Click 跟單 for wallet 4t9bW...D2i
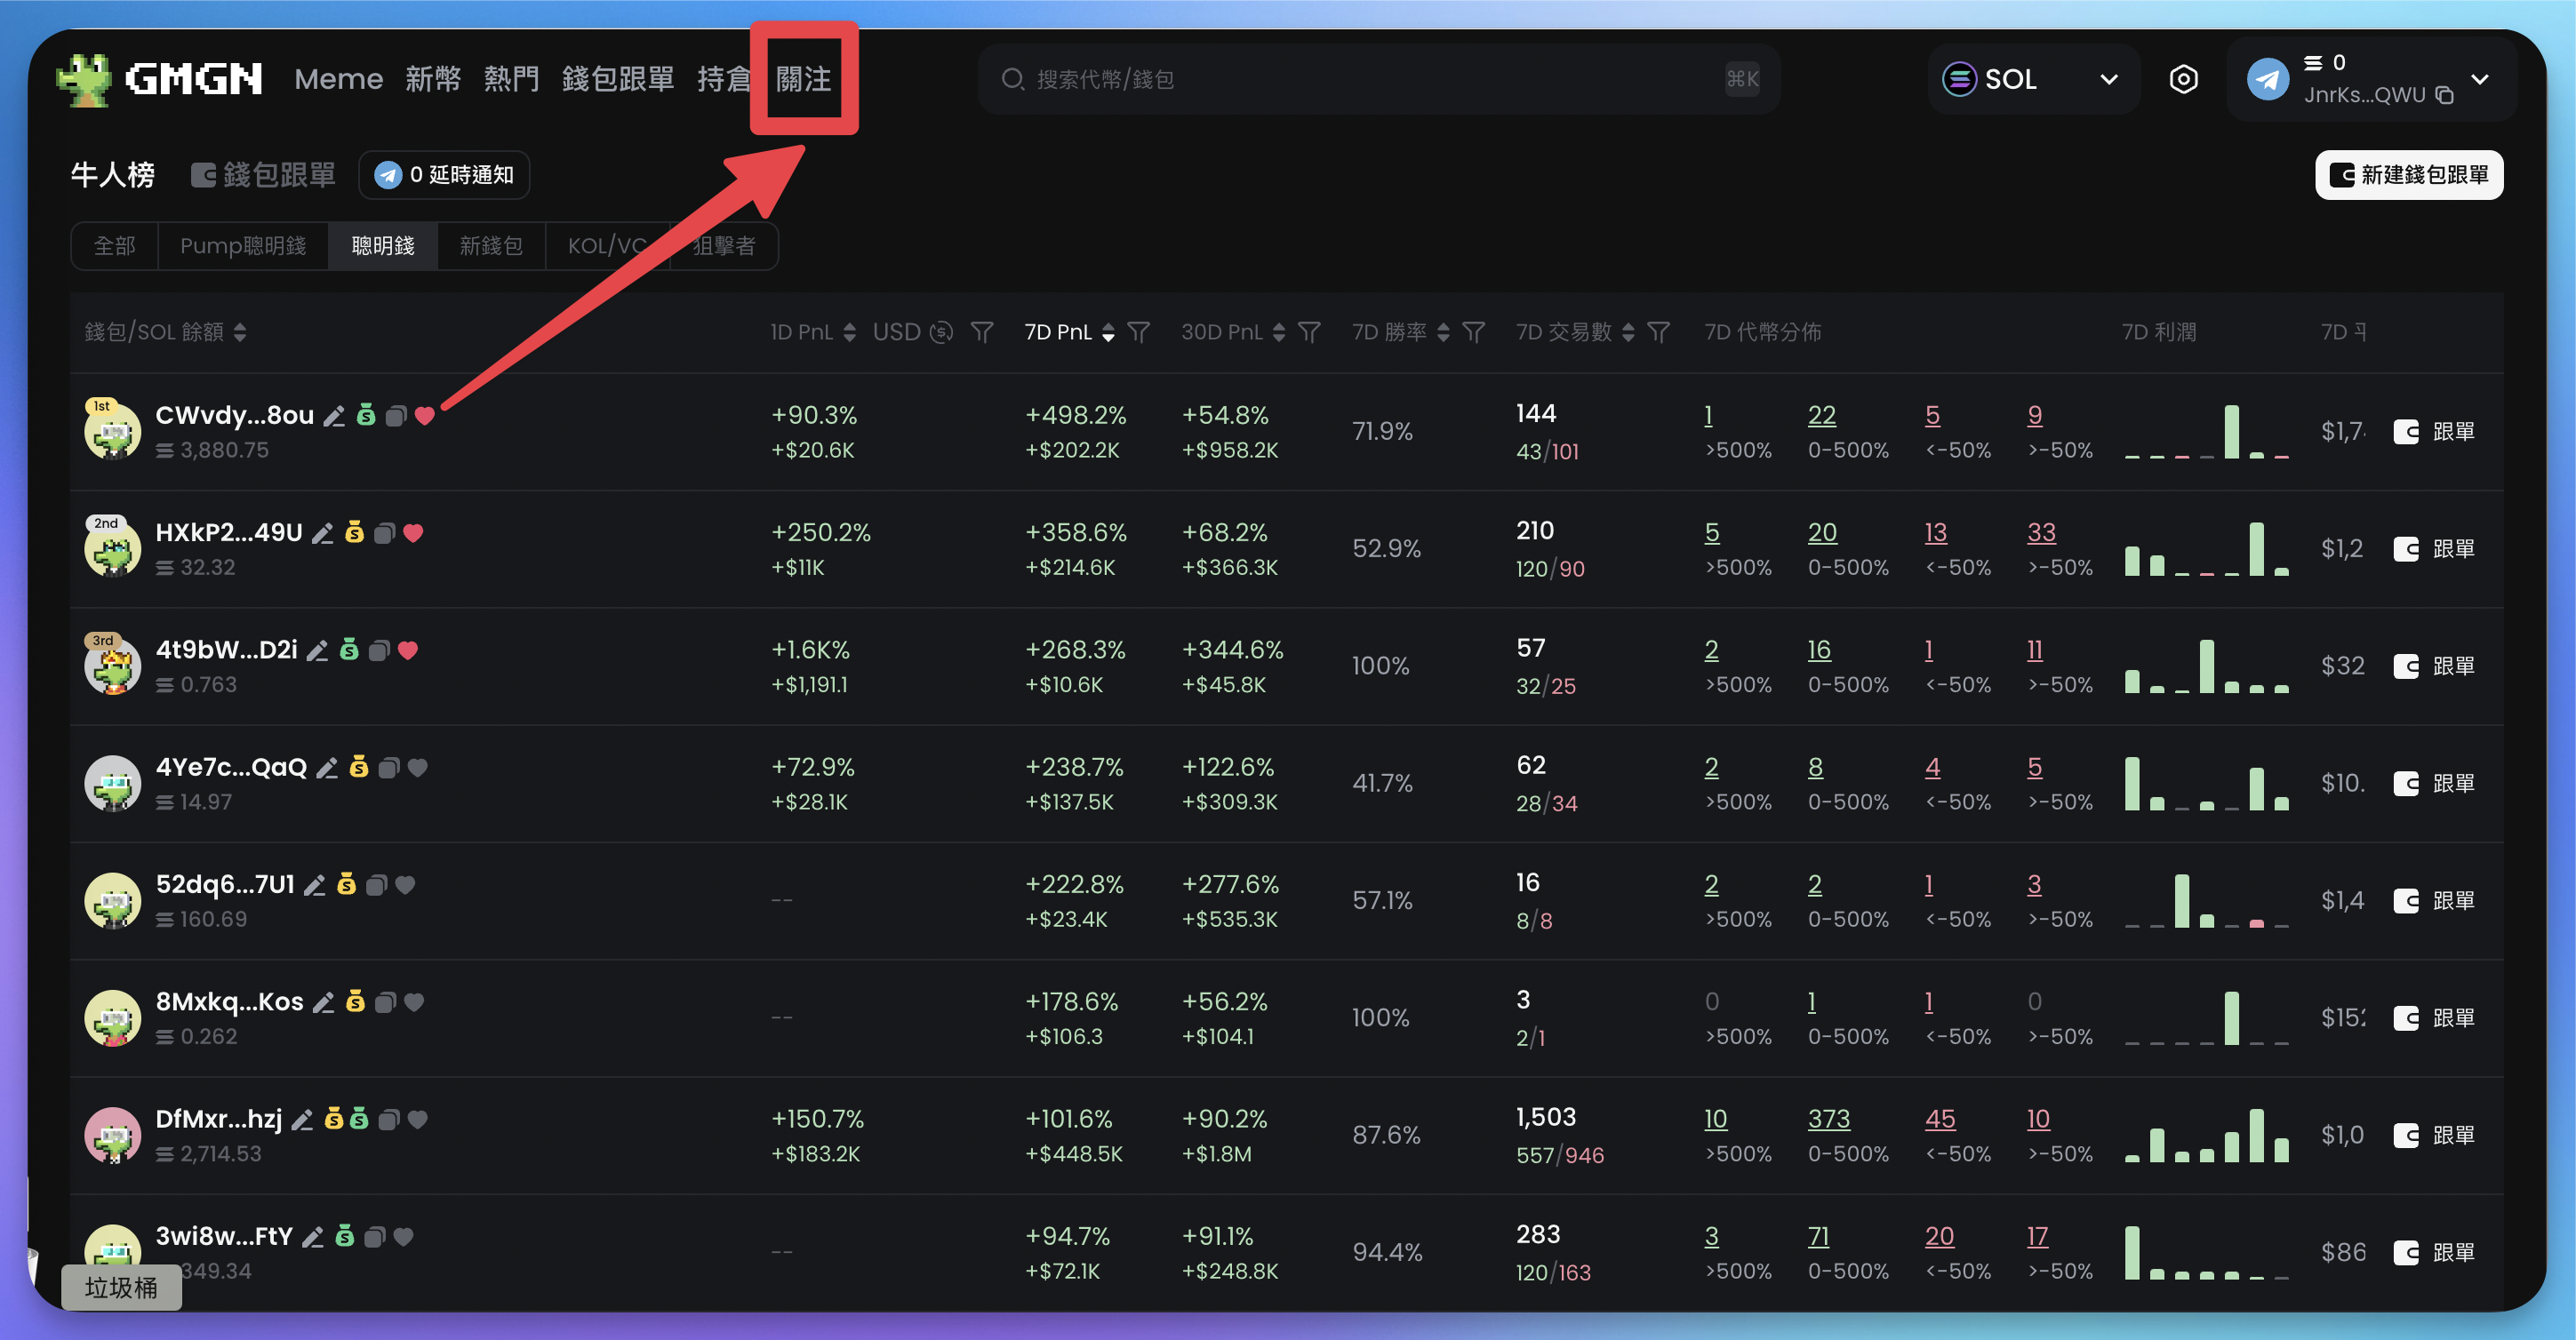The width and height of the screenshot is (2576, 1340). [2434, 666]
